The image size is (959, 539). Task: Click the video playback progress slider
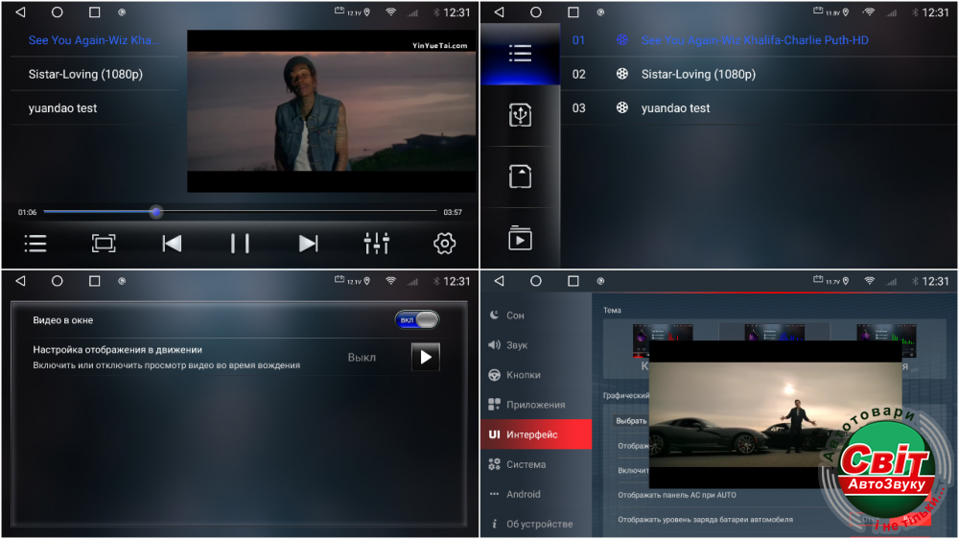click(x=240, y=212)
